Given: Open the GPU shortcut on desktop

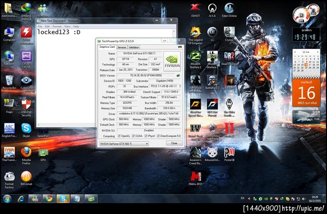Looking at the screenshot, I should [x=43, y=154].
